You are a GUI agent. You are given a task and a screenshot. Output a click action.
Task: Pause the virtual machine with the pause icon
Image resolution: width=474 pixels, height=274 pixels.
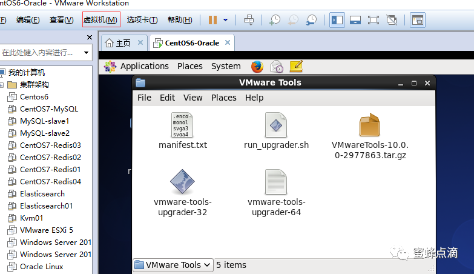(x=212, y=20)
